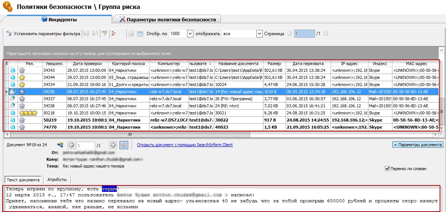Go to the next page arrow after /1

(325, 34)
